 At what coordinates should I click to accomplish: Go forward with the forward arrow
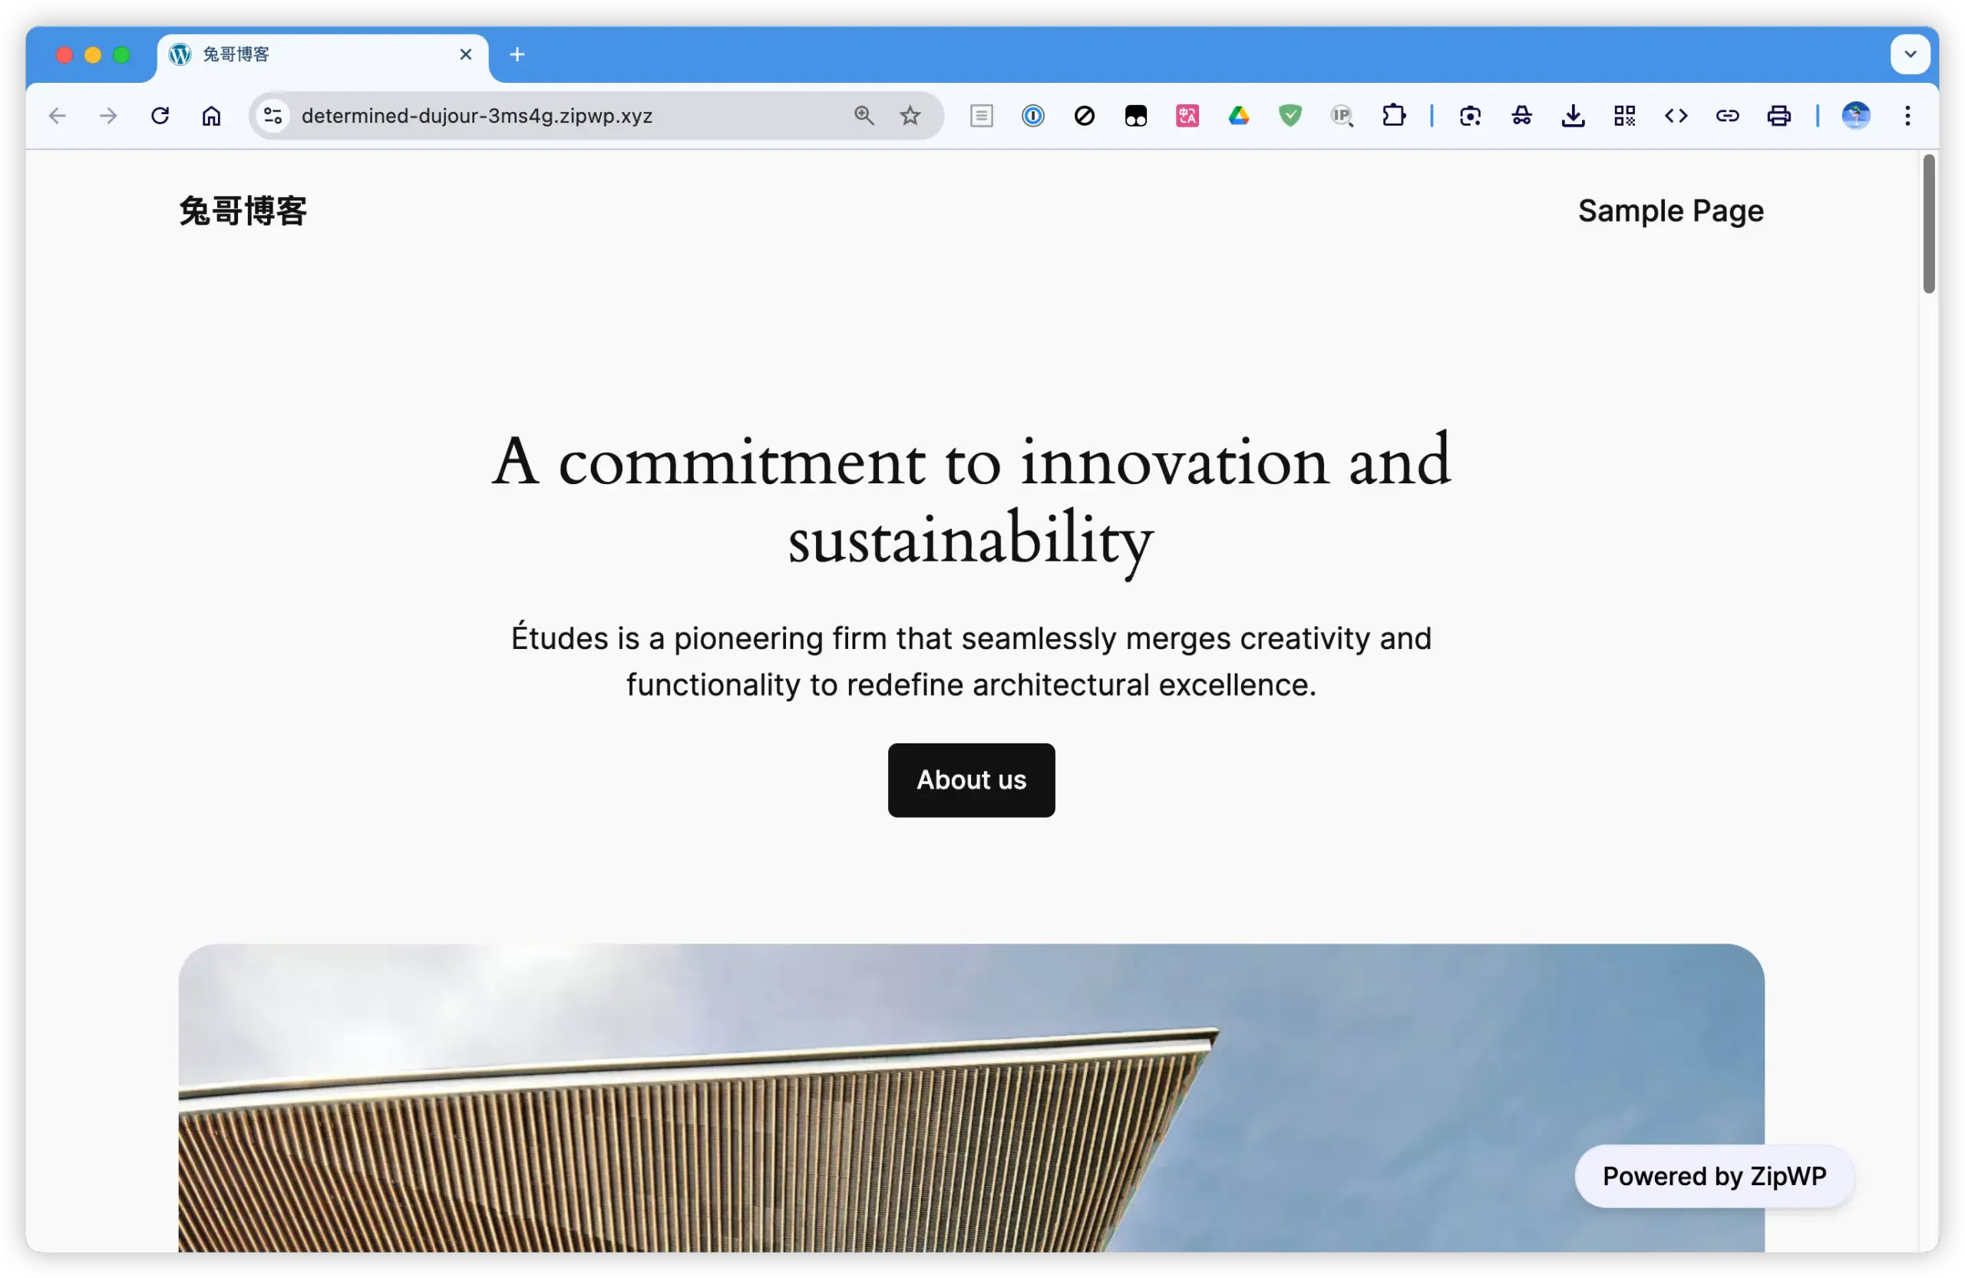point(108,116)
